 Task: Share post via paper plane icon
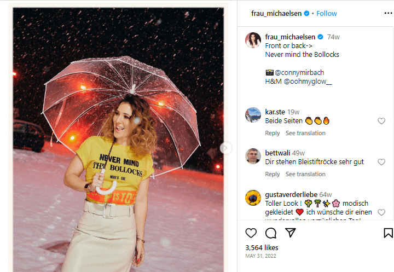coord(291,233)
